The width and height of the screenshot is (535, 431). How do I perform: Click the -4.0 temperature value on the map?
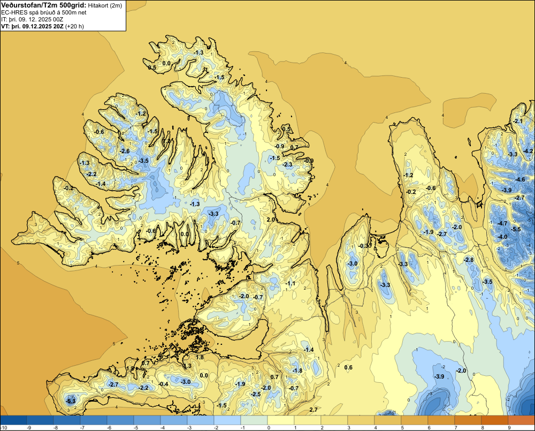(x=502, y=237)
